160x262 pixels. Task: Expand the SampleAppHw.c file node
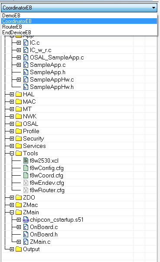tap(19, 79)
